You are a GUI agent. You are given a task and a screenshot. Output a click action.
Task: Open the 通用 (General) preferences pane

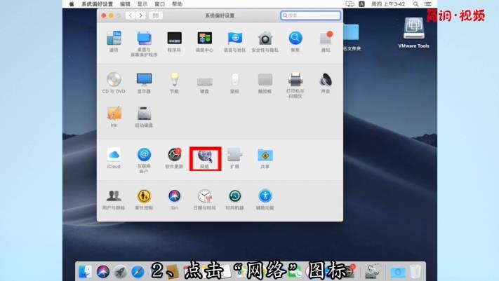114,41
